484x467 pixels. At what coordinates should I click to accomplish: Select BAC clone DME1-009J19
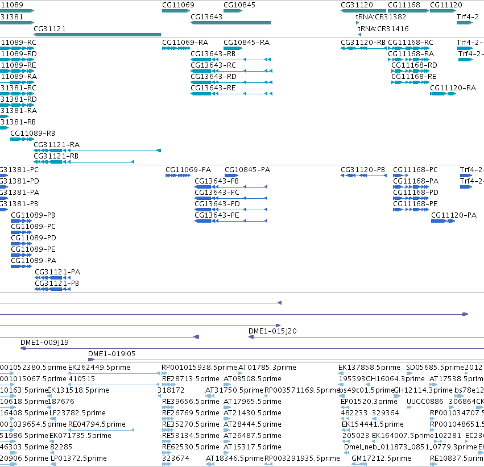pyautogui.click(x=44, y=343)
